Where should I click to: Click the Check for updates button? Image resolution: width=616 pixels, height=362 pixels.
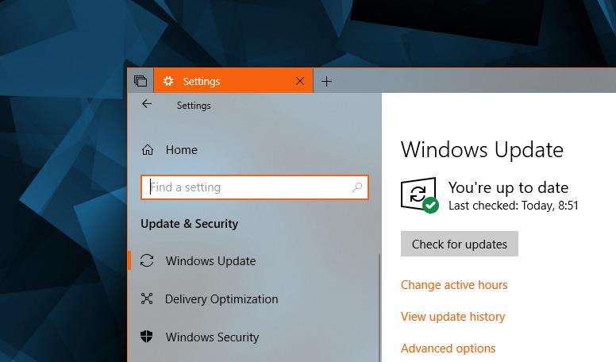click(460, 244)
